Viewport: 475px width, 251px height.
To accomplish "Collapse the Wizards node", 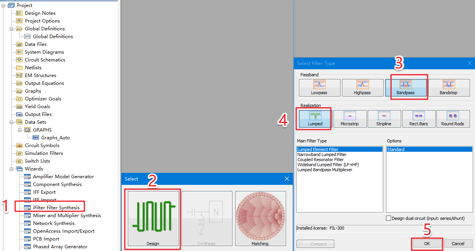I will pos(11,169).
